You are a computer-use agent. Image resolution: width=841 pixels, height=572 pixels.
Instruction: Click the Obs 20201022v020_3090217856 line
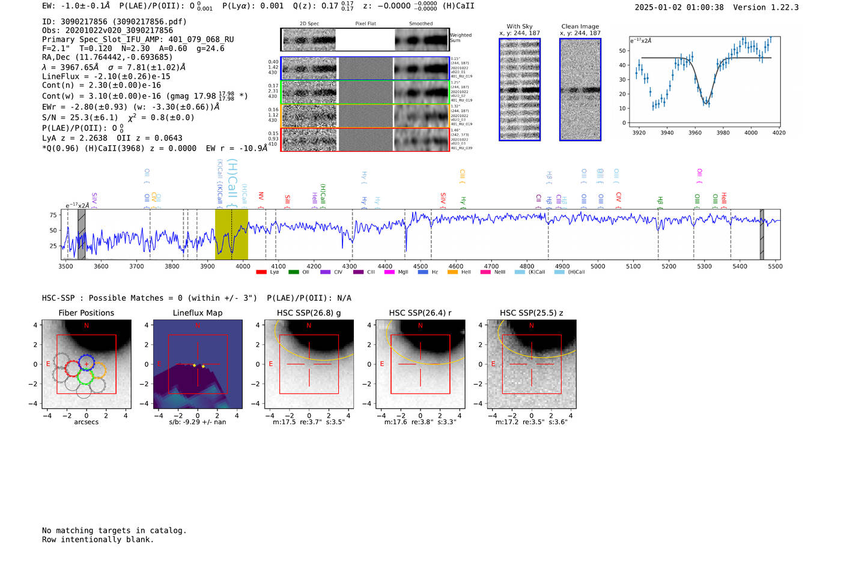[108, 31]
